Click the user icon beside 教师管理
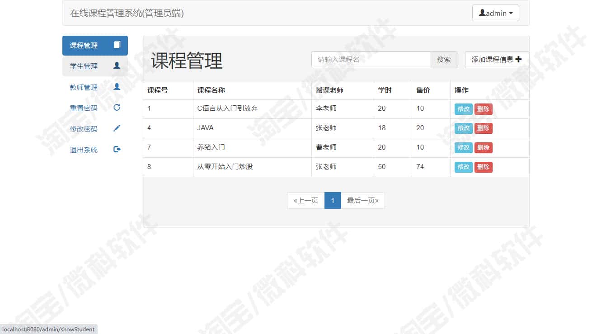592x334 pixels. 117,86
